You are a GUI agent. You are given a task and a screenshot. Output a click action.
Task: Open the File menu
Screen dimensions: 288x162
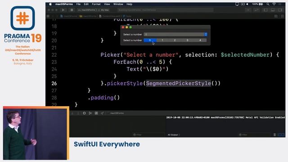78,4
